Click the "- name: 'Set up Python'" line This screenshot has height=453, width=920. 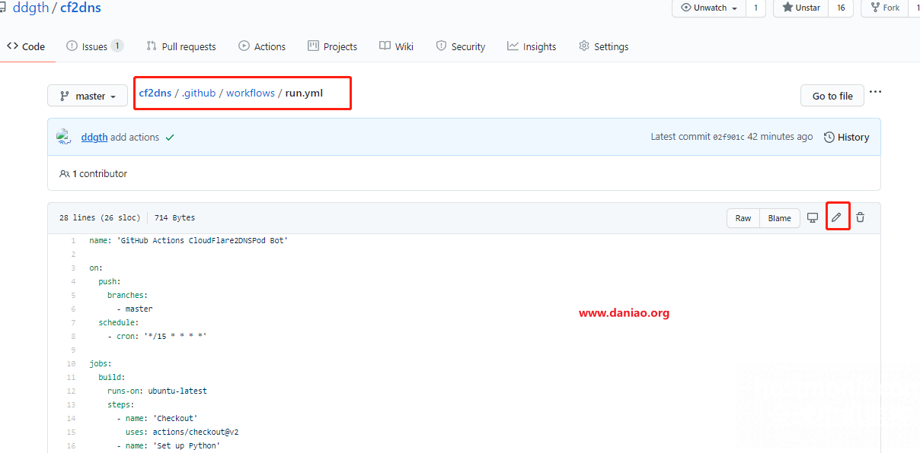click(168, 446)
